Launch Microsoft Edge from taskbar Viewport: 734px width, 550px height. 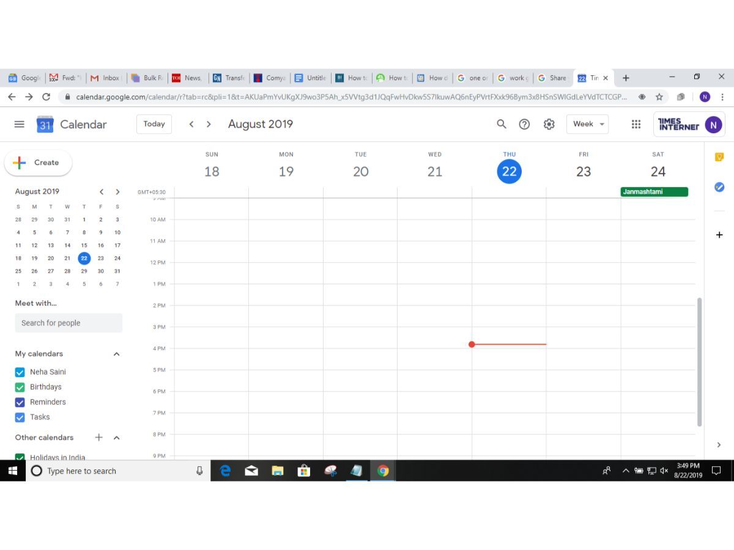(x=225, y=471)
